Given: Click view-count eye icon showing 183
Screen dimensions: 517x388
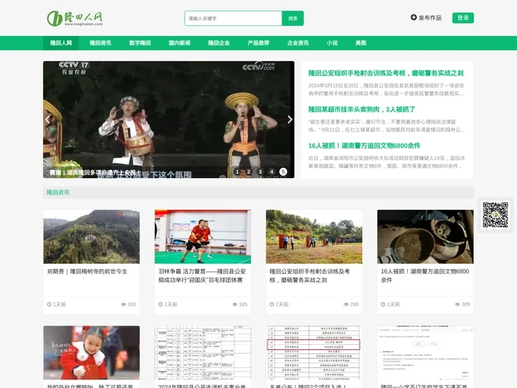Looking at the screenshot, I should pos(124,304).
